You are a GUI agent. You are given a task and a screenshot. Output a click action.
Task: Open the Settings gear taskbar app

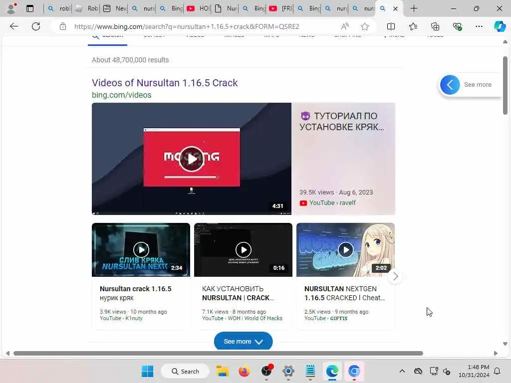click(x=288, y=371)
